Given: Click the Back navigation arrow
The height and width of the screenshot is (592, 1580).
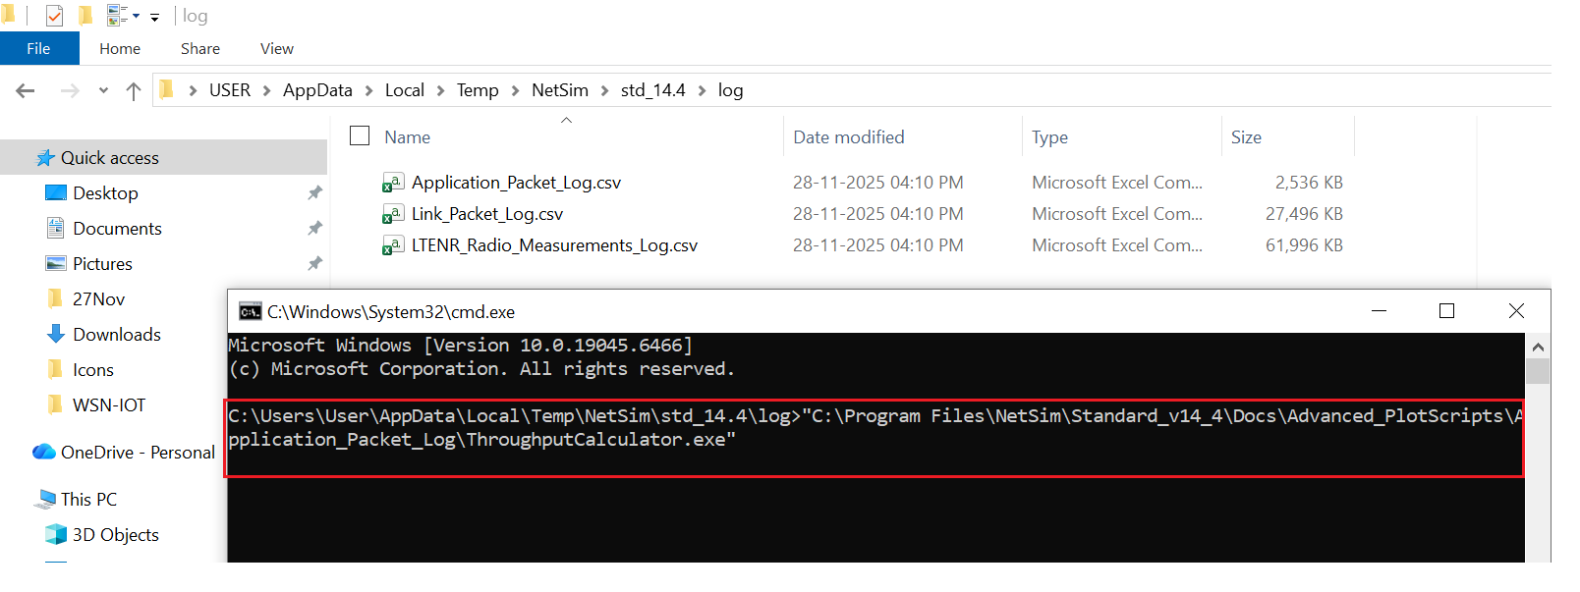Looking at the screenshot, I should tap(26, 90).
